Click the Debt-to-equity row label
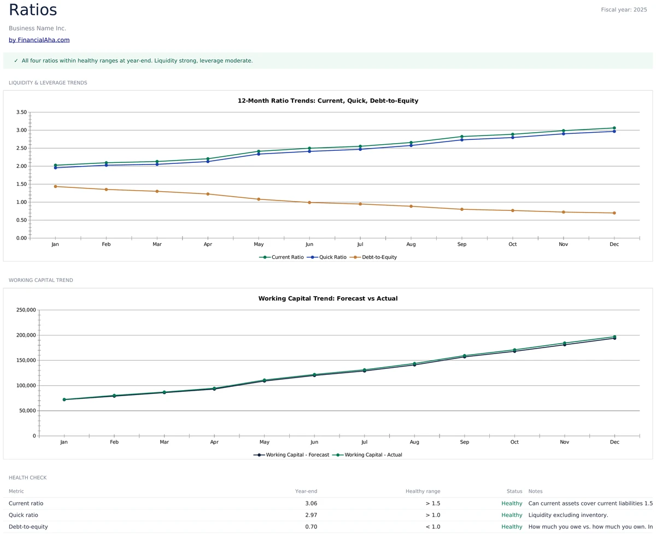 click(28, 527)
